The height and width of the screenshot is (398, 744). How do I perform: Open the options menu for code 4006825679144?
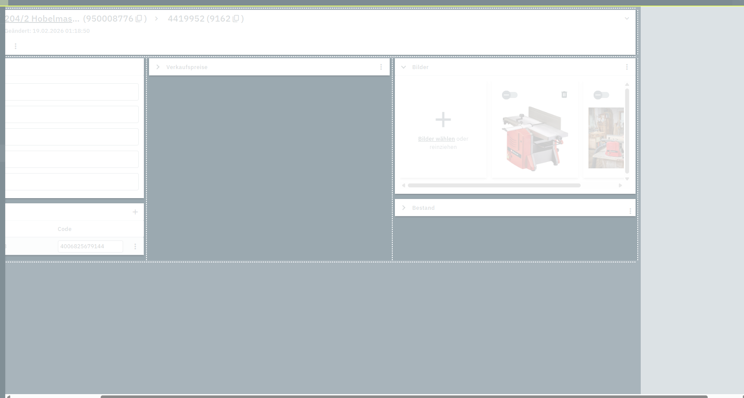pos(135,246)
